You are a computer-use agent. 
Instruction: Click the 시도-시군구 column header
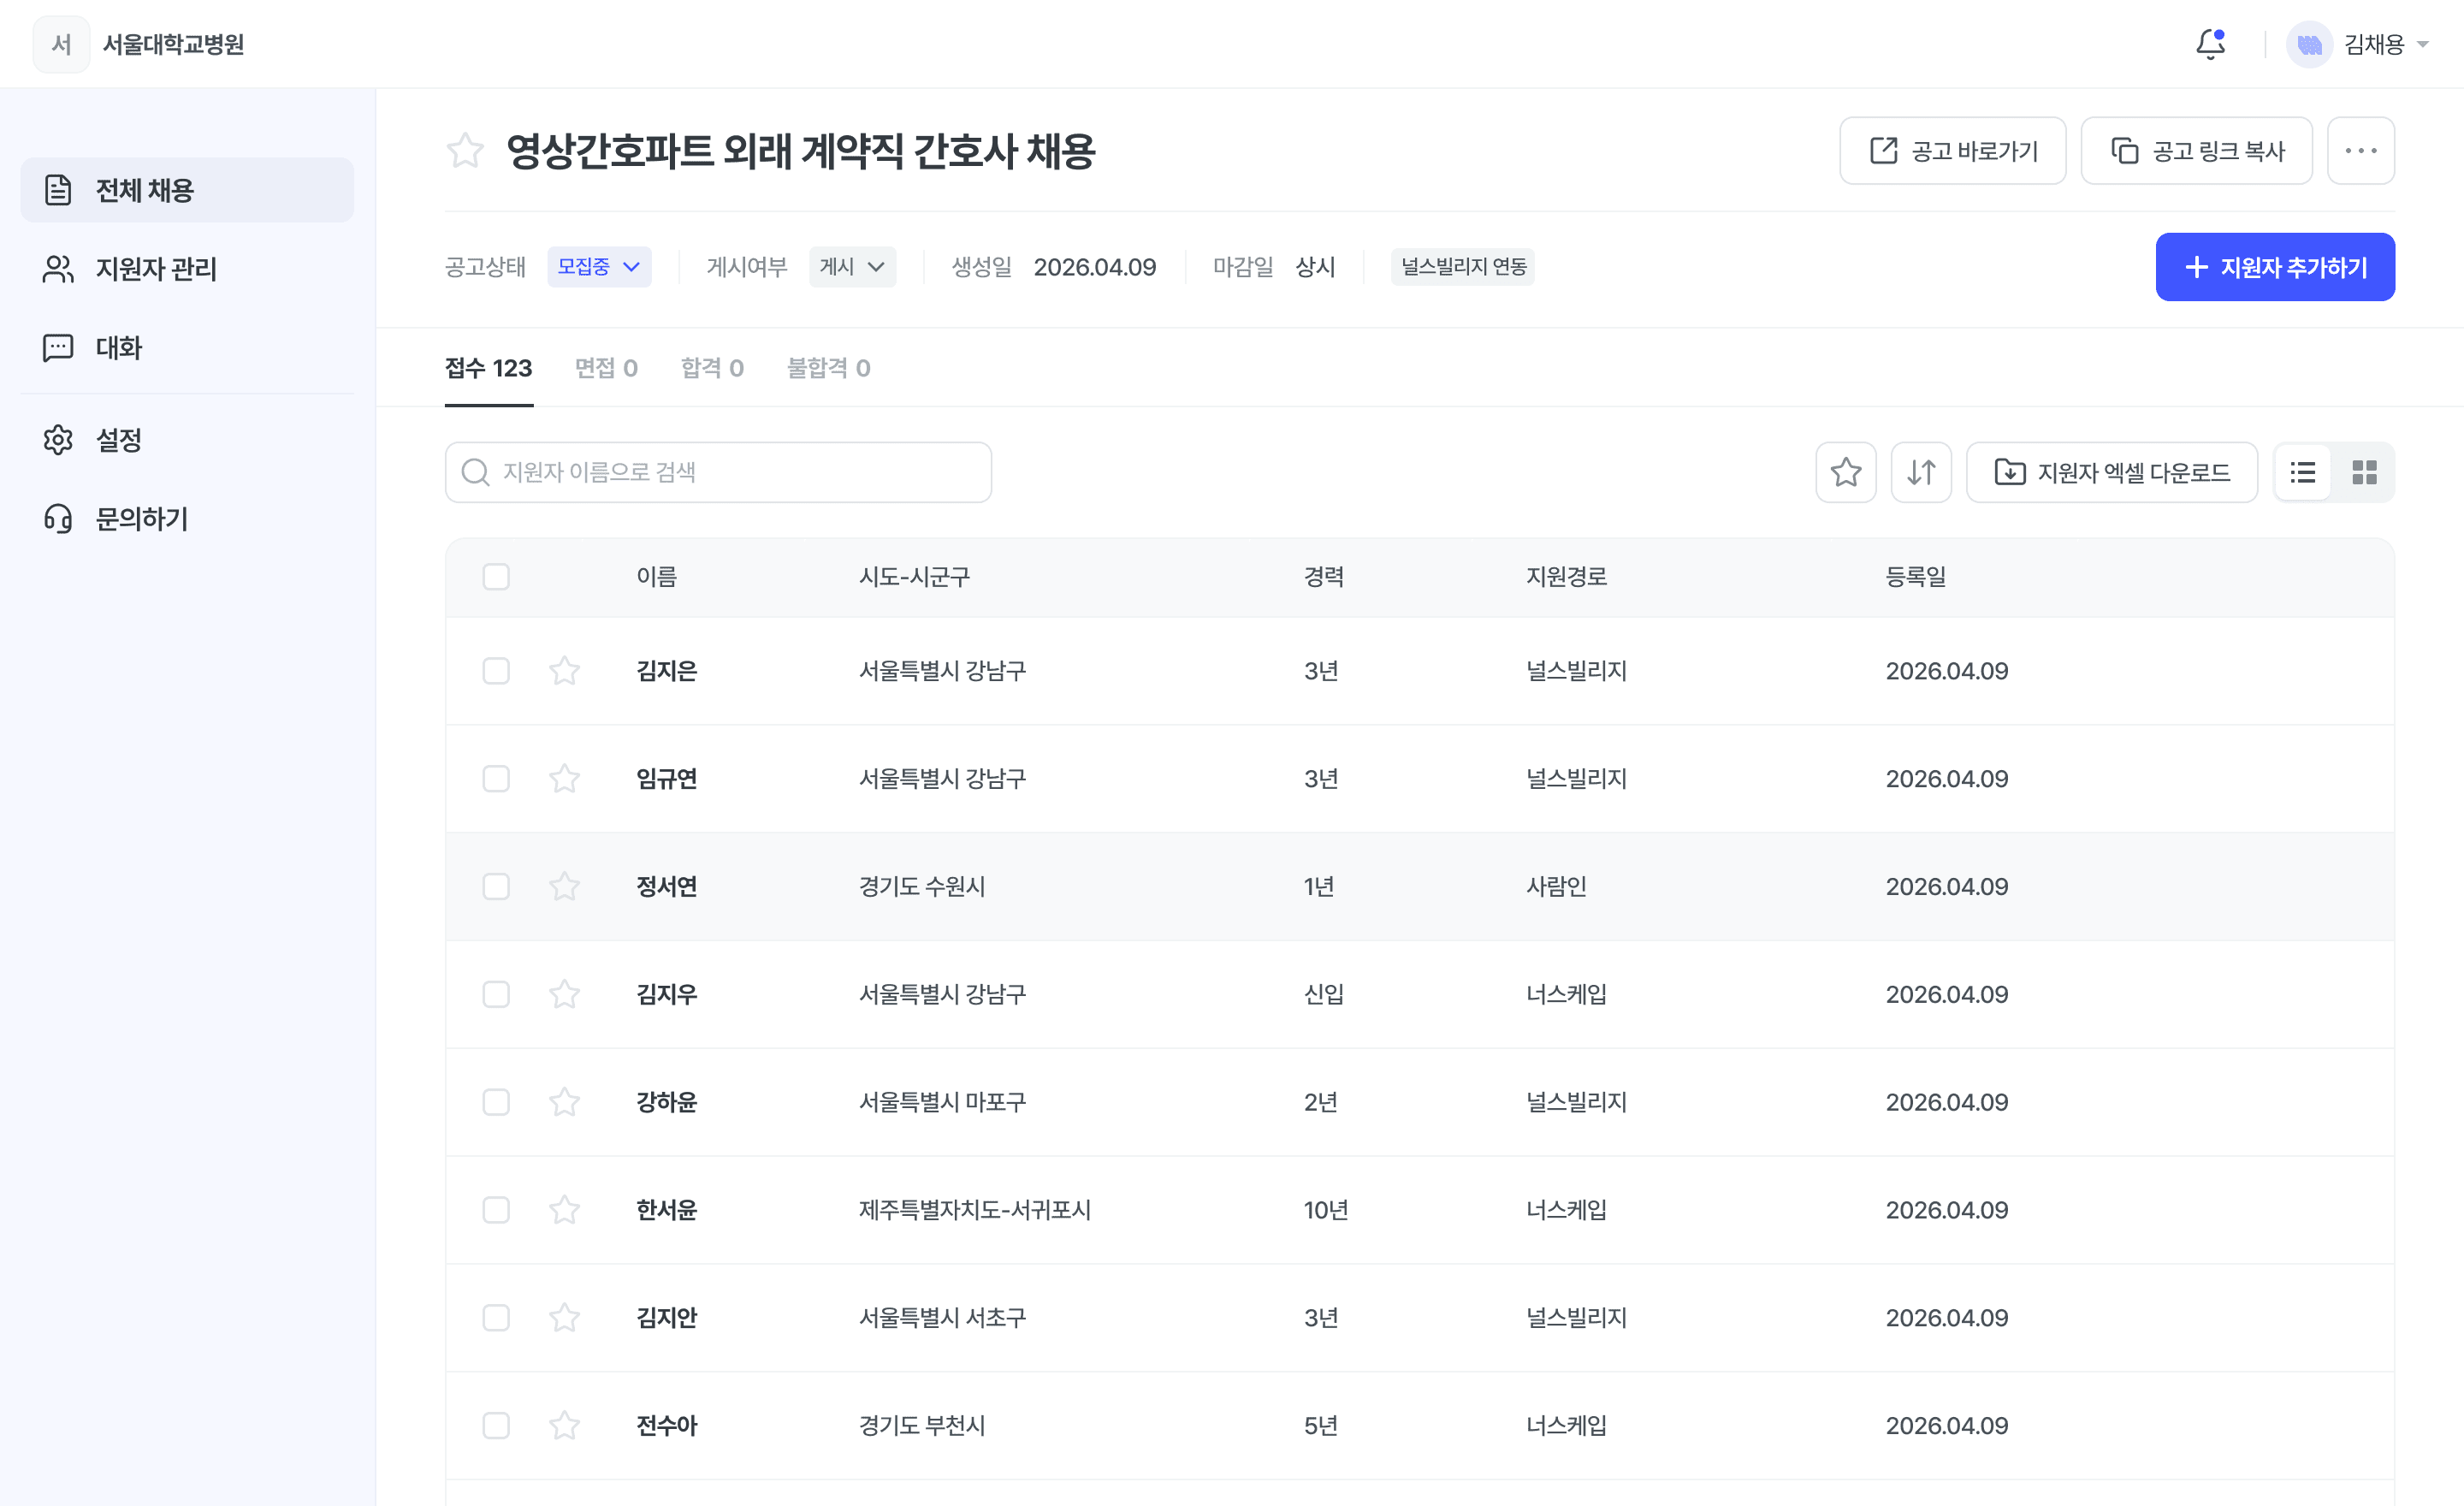915,577
